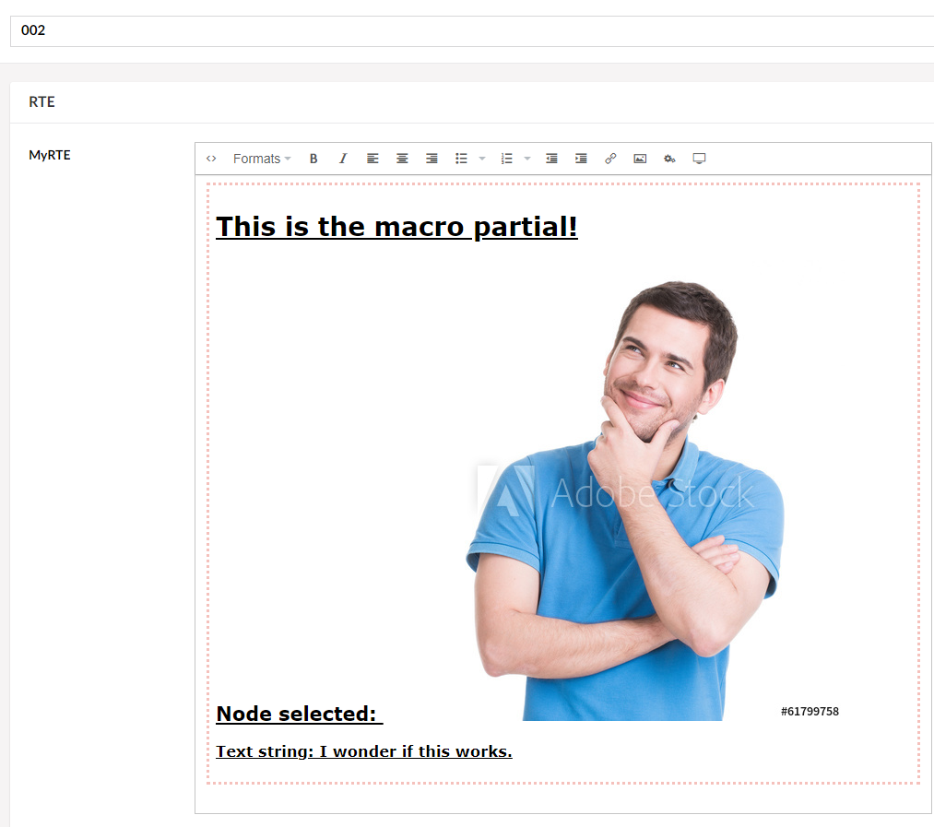This screenshot has height=827, width=934.
Task: Click the fullscreen preview icon
Action: click(699, 158)
